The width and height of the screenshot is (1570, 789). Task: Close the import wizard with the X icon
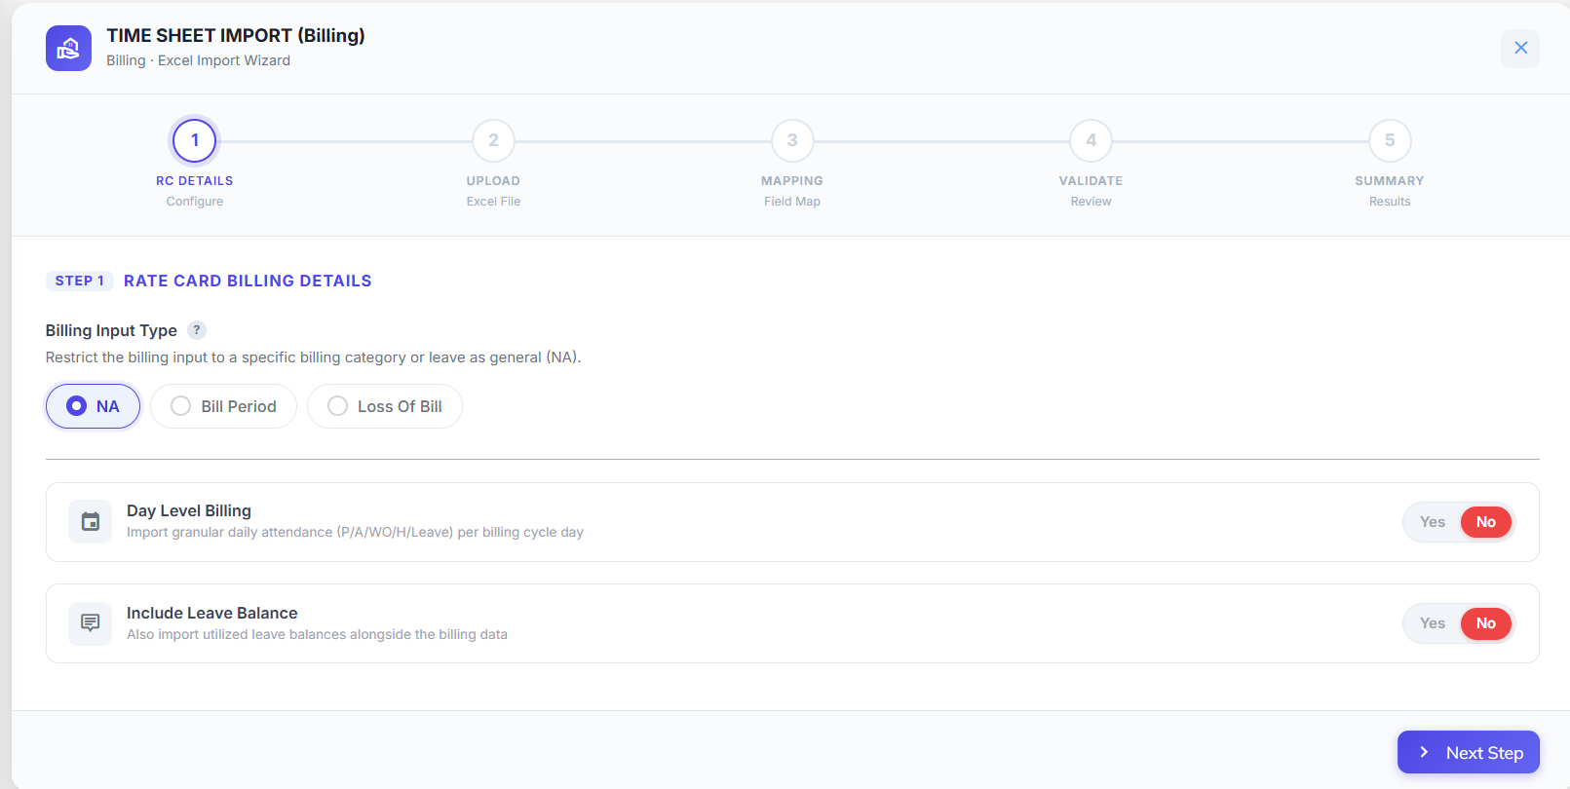1520,48
